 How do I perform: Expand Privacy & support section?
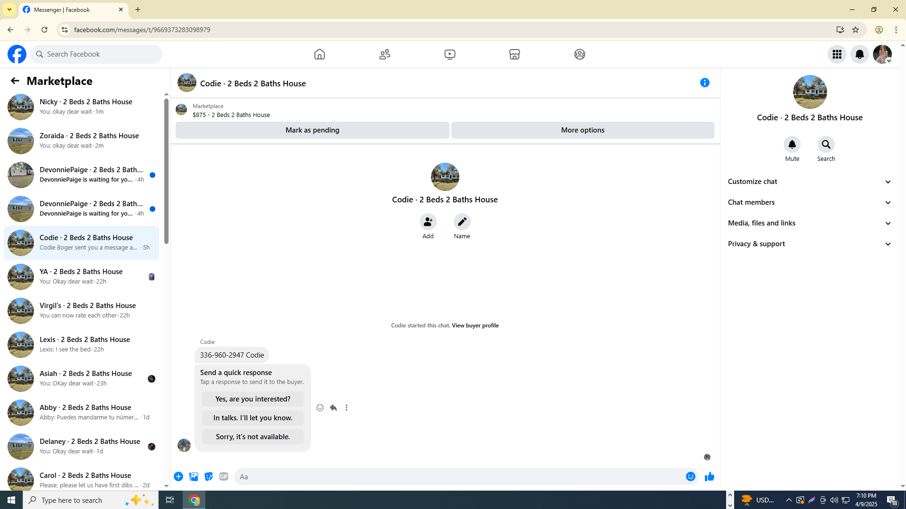[x=810, y=244]
